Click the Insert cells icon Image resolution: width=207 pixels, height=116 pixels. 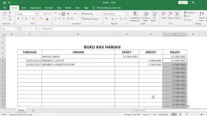pos(164,14)
